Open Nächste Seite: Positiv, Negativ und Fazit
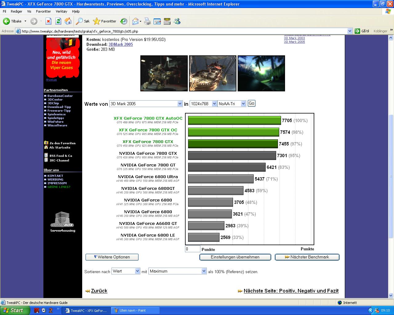The height and width of the screenshot is (315, 394). pyautogui.click(x=291, y=291)
